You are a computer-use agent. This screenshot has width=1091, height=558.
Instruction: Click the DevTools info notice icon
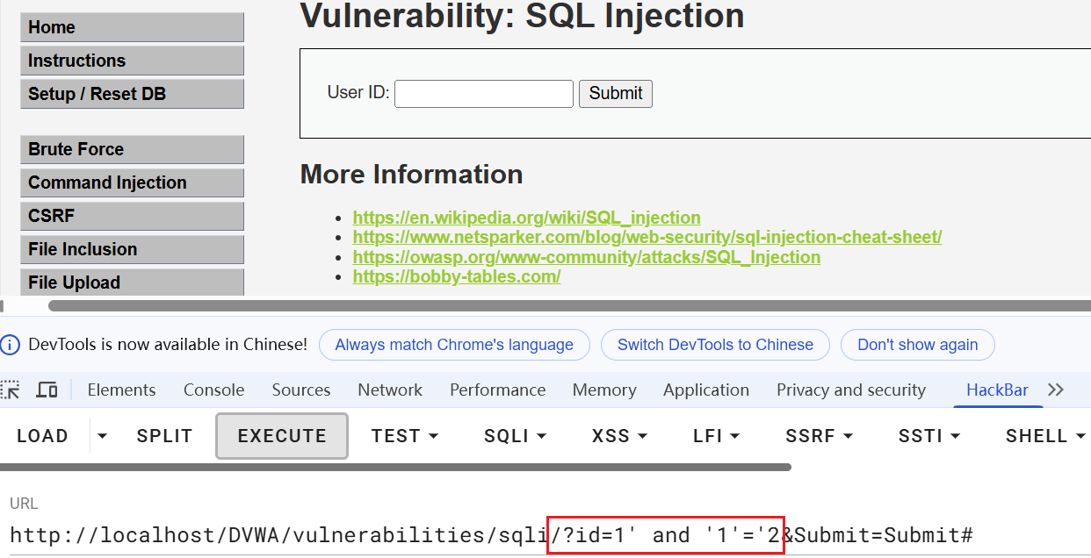11,345
